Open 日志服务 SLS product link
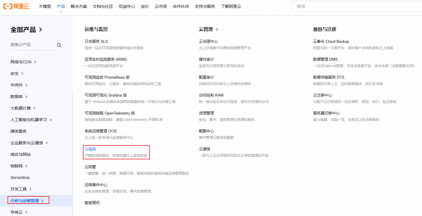The image size is (422, 216). click(96, 41)
